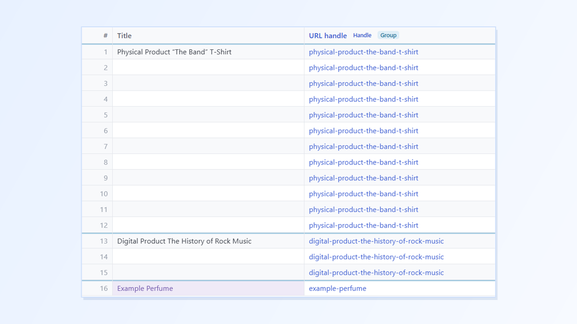This screenshot has width=577, height=324.
Task: Click the handle cell in row 2
Action: coord(400,68)
